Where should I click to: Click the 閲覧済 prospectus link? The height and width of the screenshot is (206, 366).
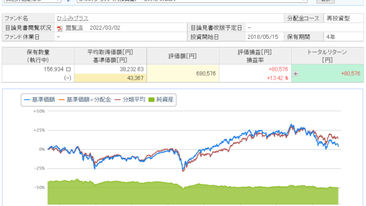click(74, 28)
